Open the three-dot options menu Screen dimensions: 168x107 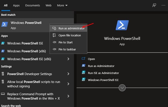coord(164,5)
